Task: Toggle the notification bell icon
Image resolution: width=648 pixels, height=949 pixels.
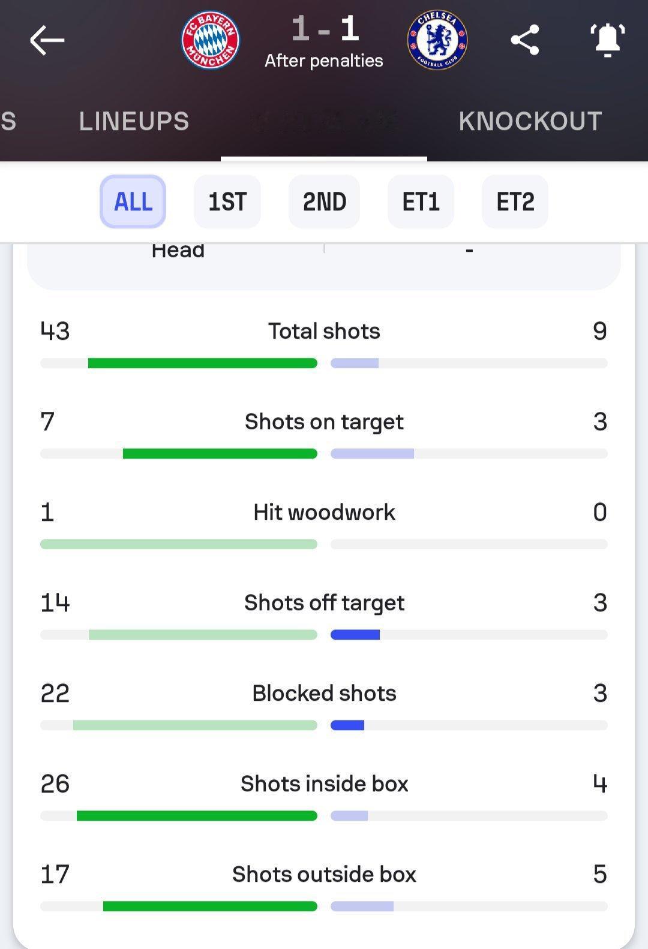Action: [607, 40]
